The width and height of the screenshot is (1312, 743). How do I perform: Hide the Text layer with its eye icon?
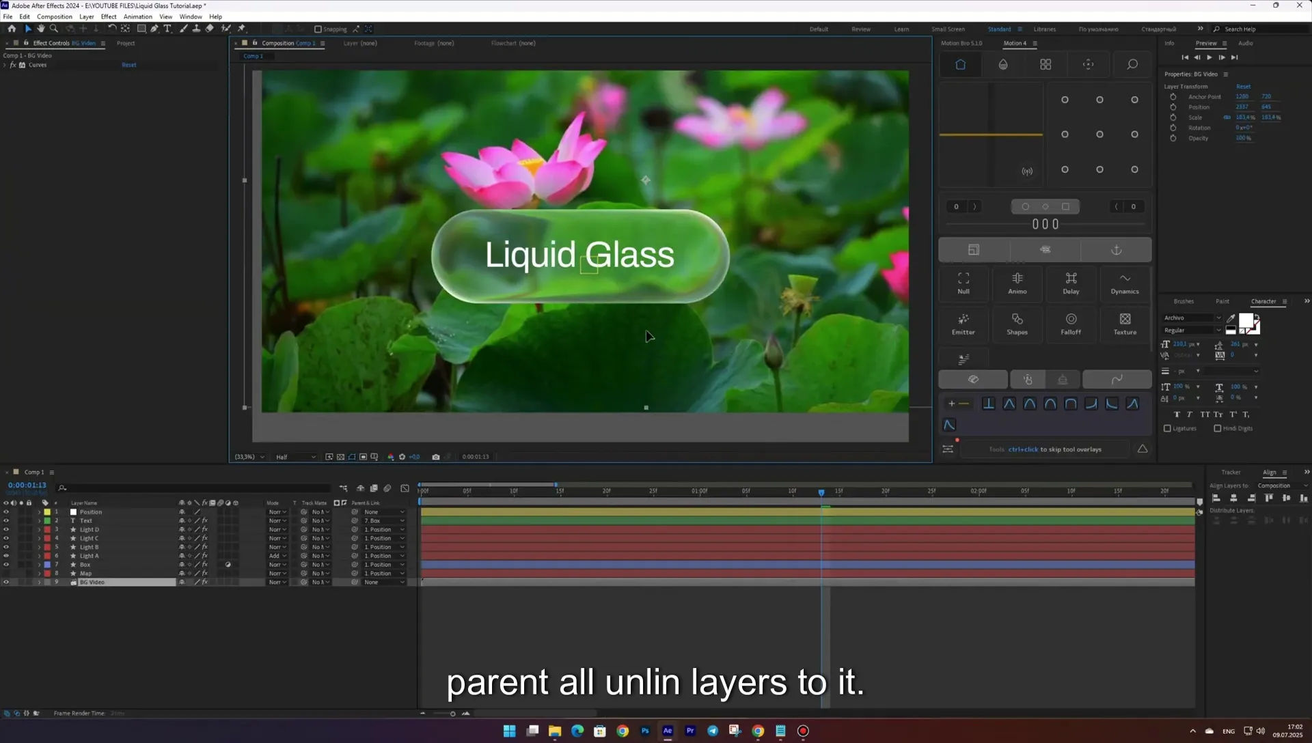click(x=6, y=521)
